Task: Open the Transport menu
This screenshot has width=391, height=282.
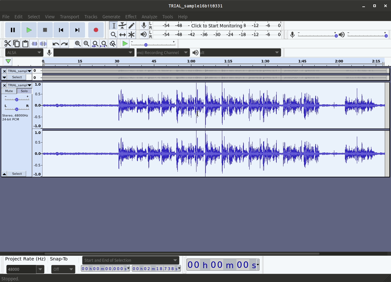Action: tap(70, 17)
